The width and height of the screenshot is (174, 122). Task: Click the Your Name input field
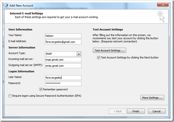[63, 36]
